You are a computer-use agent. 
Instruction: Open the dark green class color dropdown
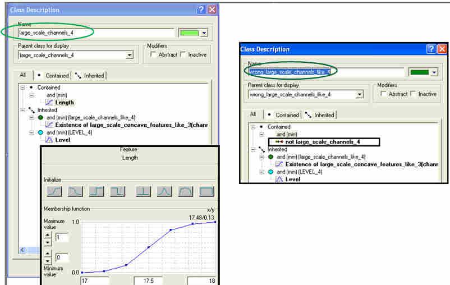[x=434, y=72]
